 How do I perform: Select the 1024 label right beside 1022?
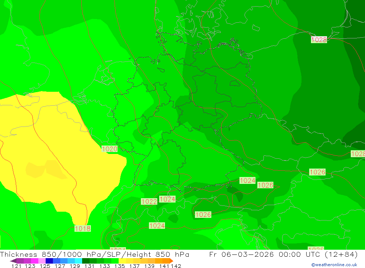click(167, 199)
